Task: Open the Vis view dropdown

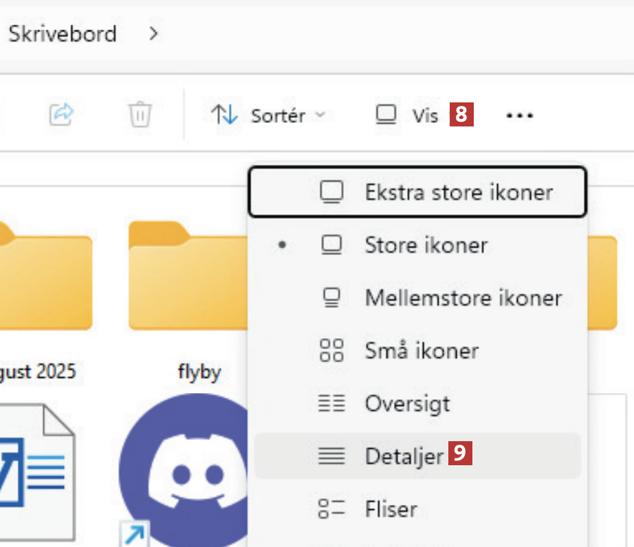Action: (407, 115)
